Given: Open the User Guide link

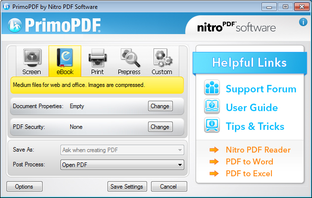Looking at the screenshot, I should (252, 108).
